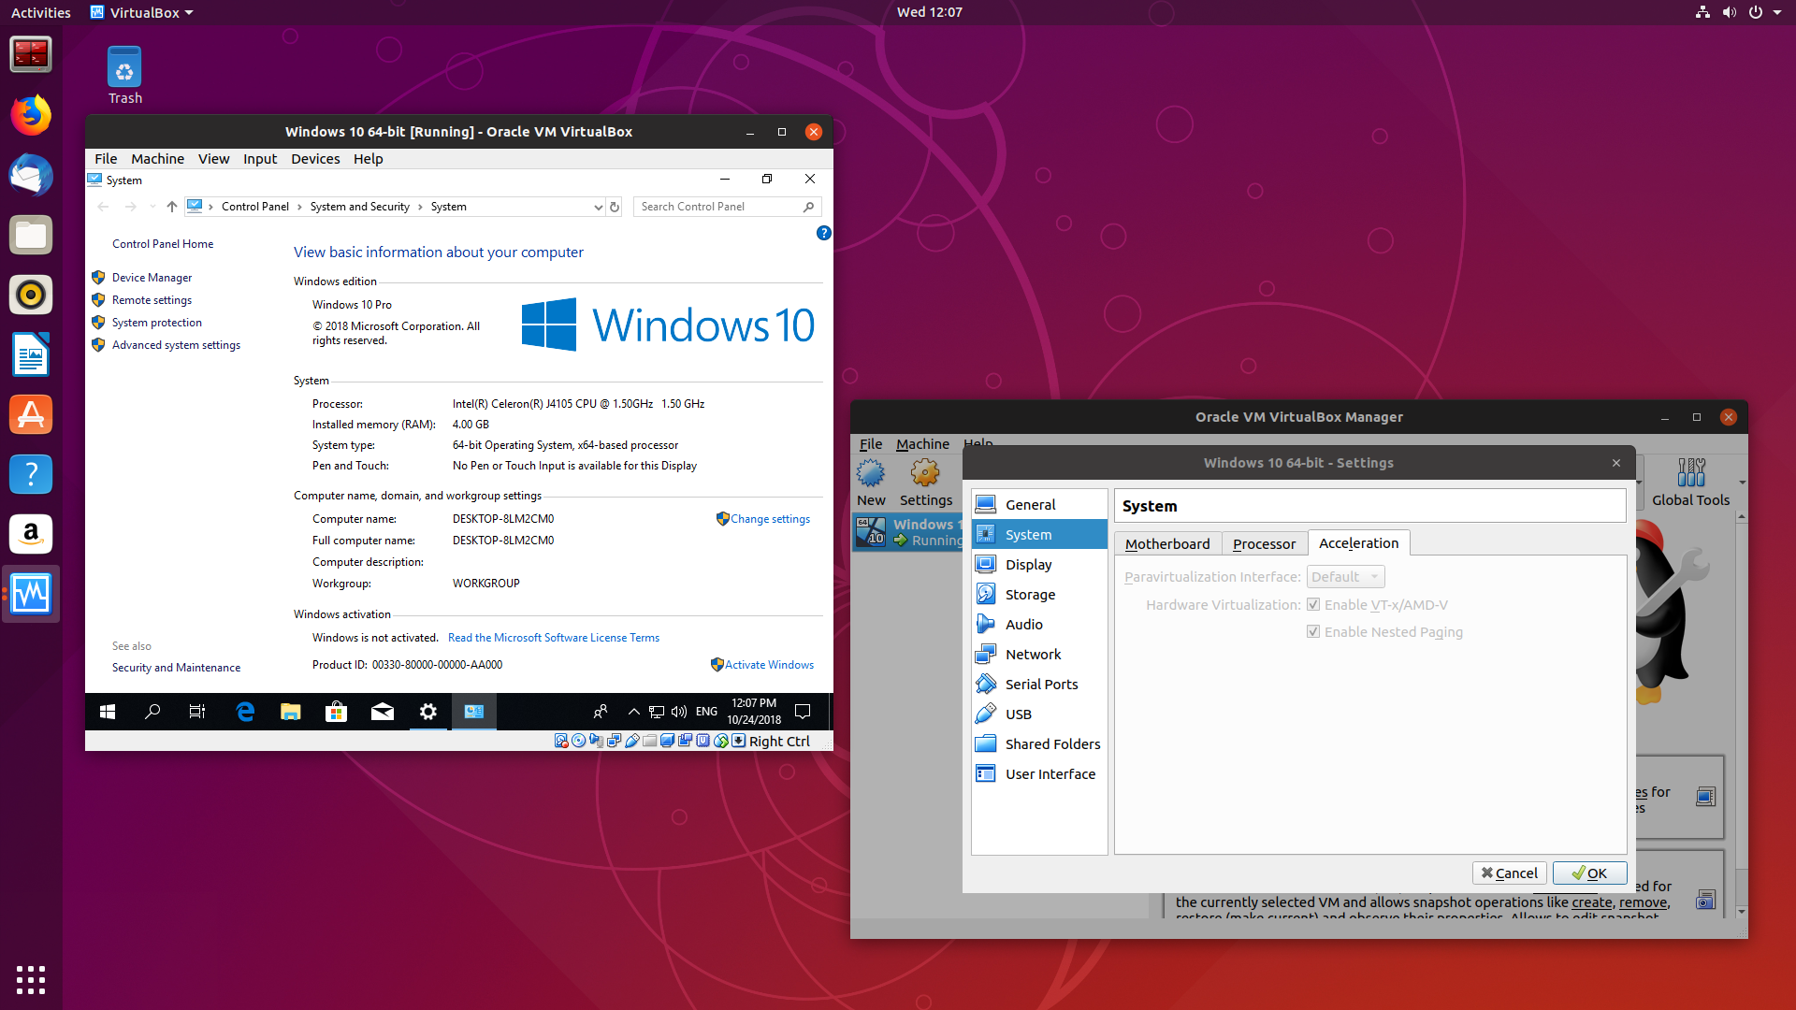Toggle Enable Nested Paging checkbox
This screenshot has height=1010, width=1796.
(x=1313, y=632)
